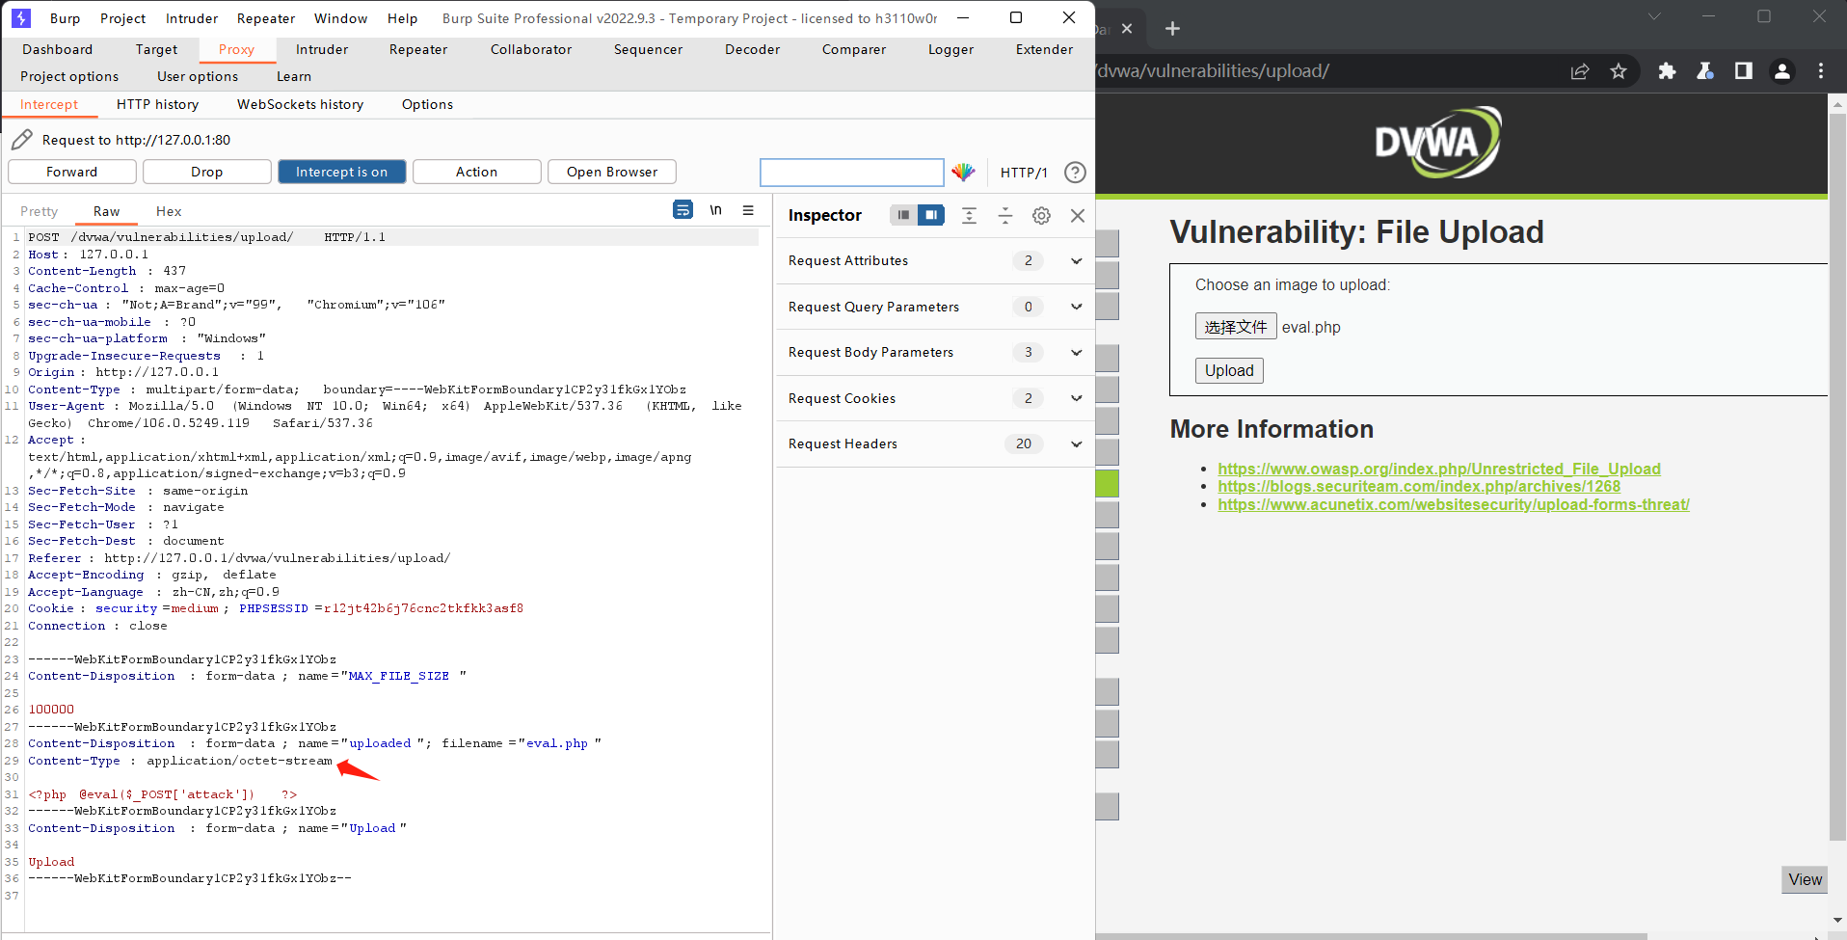Open the Window menu
The height and width of the screenshot is (940, 1847).
341,18
